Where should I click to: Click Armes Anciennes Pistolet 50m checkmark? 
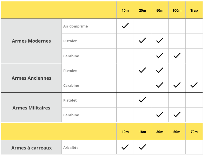click(x=160, y=70)
